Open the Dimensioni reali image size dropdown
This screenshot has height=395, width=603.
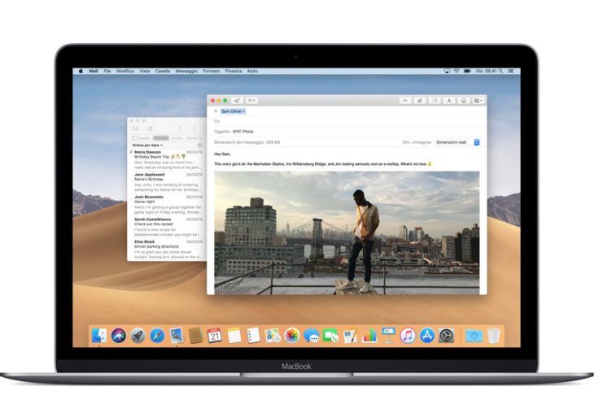coord(457,142)
